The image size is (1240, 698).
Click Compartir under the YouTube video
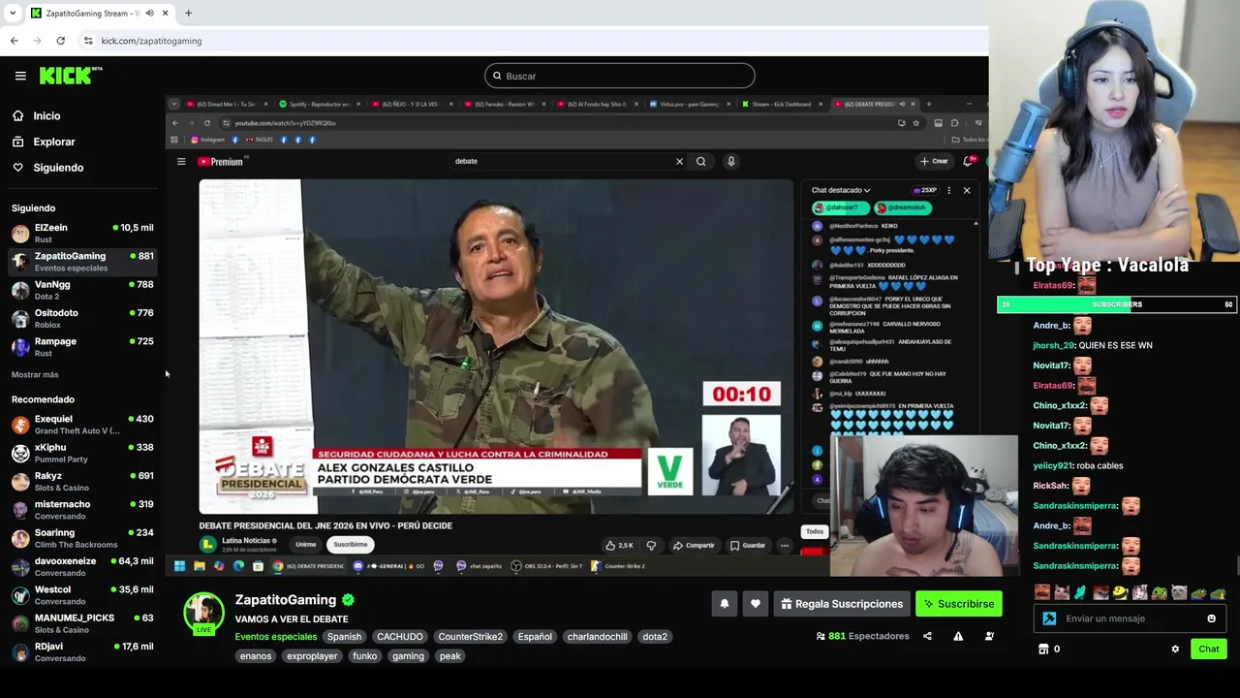tap(694, 545)
